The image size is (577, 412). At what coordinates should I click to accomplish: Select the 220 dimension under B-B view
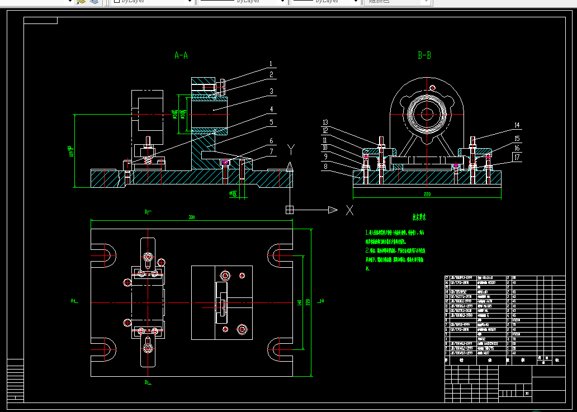[427, 194]
